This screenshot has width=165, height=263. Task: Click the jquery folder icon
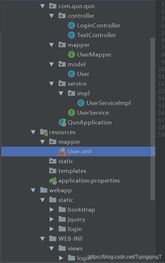pyautogui.click(x=62, y=219)
